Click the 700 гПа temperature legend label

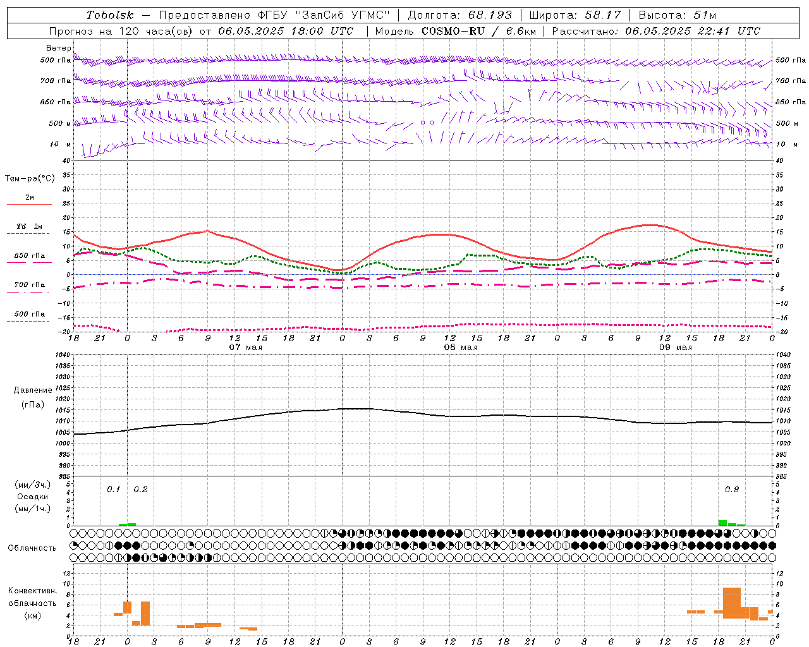(x=30, y=285)
